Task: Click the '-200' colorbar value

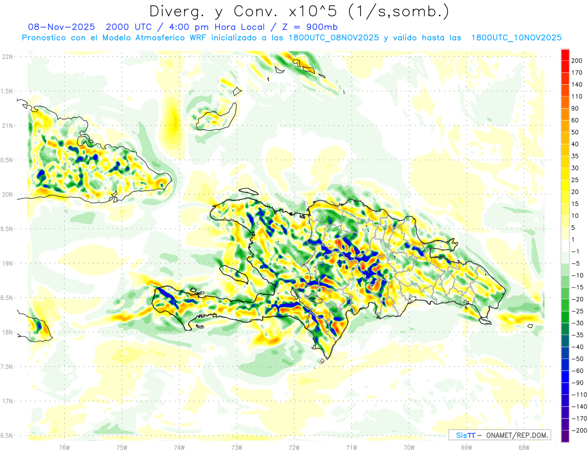Action: point(579,430)
